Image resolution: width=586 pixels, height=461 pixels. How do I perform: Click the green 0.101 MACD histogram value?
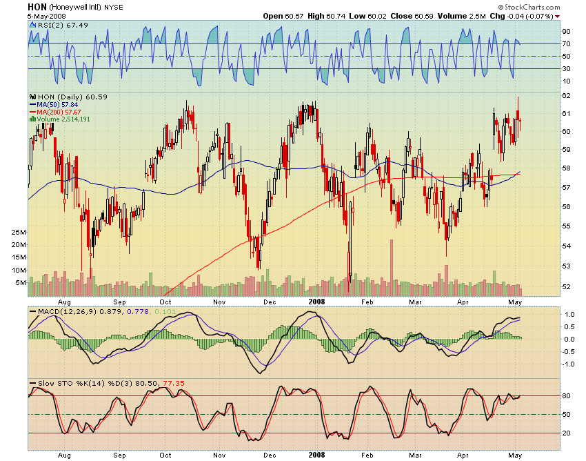point(165,312)
